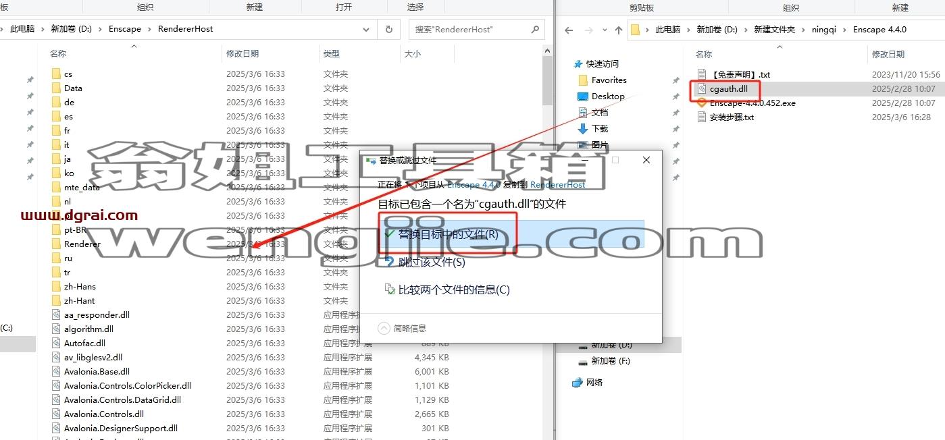This screenshot has height=440, width=945.
Task: Select Avalonia.Controls.ColorPicker.dll file
Action: tap(128, 386)
